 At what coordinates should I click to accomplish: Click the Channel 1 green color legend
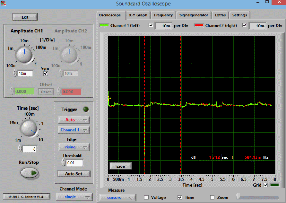coord(104,25)
